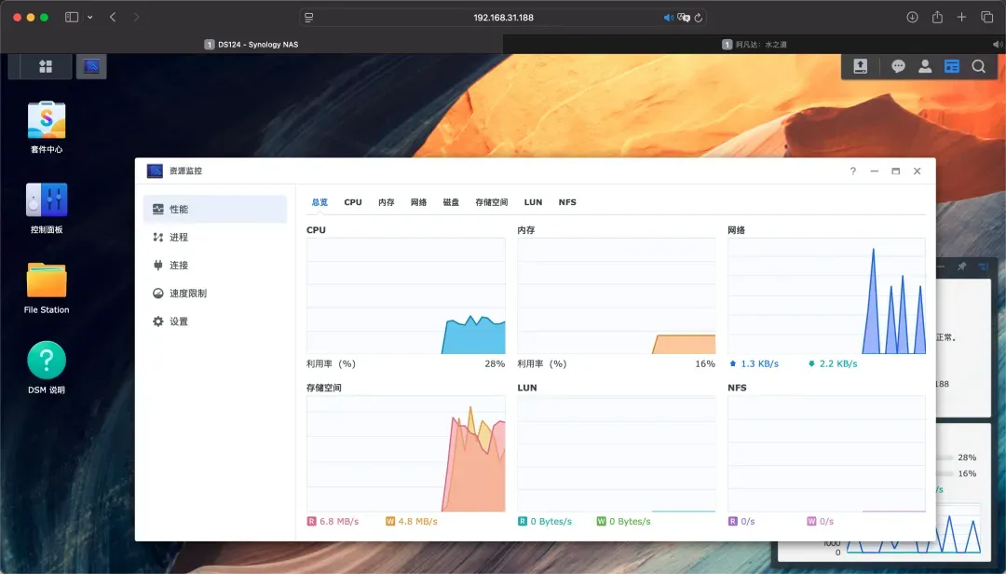Go forward in Safari
The height and width of the screenshot is (574, 1006).
pos(136,18)
